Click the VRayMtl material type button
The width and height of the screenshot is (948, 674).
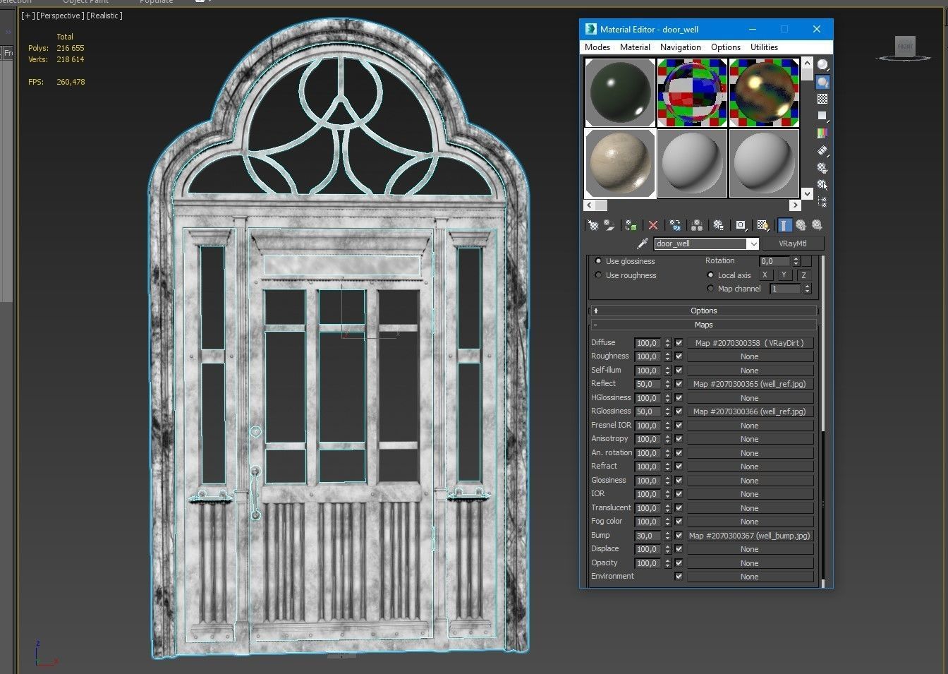pos(792,243)
